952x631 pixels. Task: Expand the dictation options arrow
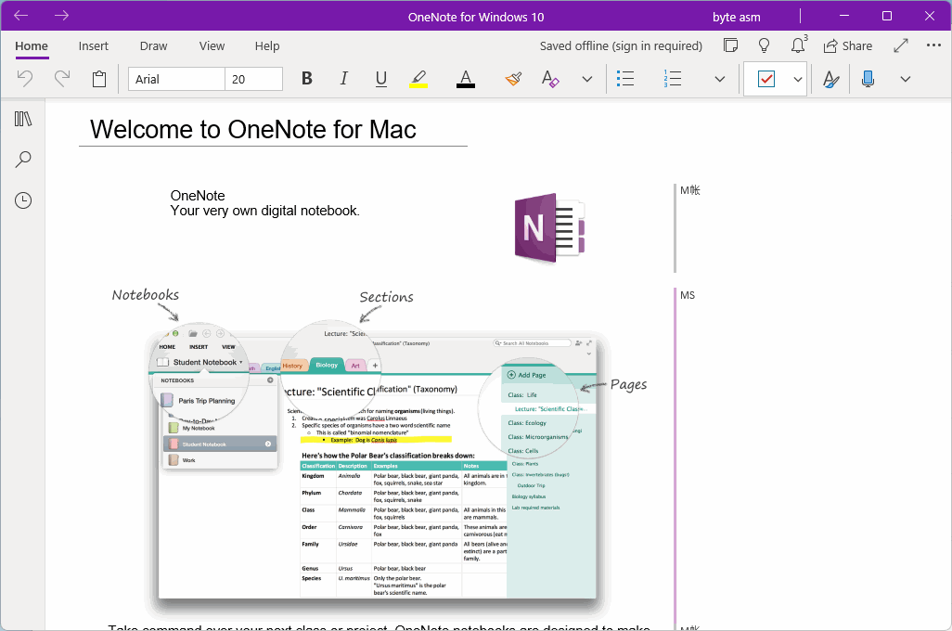(906, 79)
